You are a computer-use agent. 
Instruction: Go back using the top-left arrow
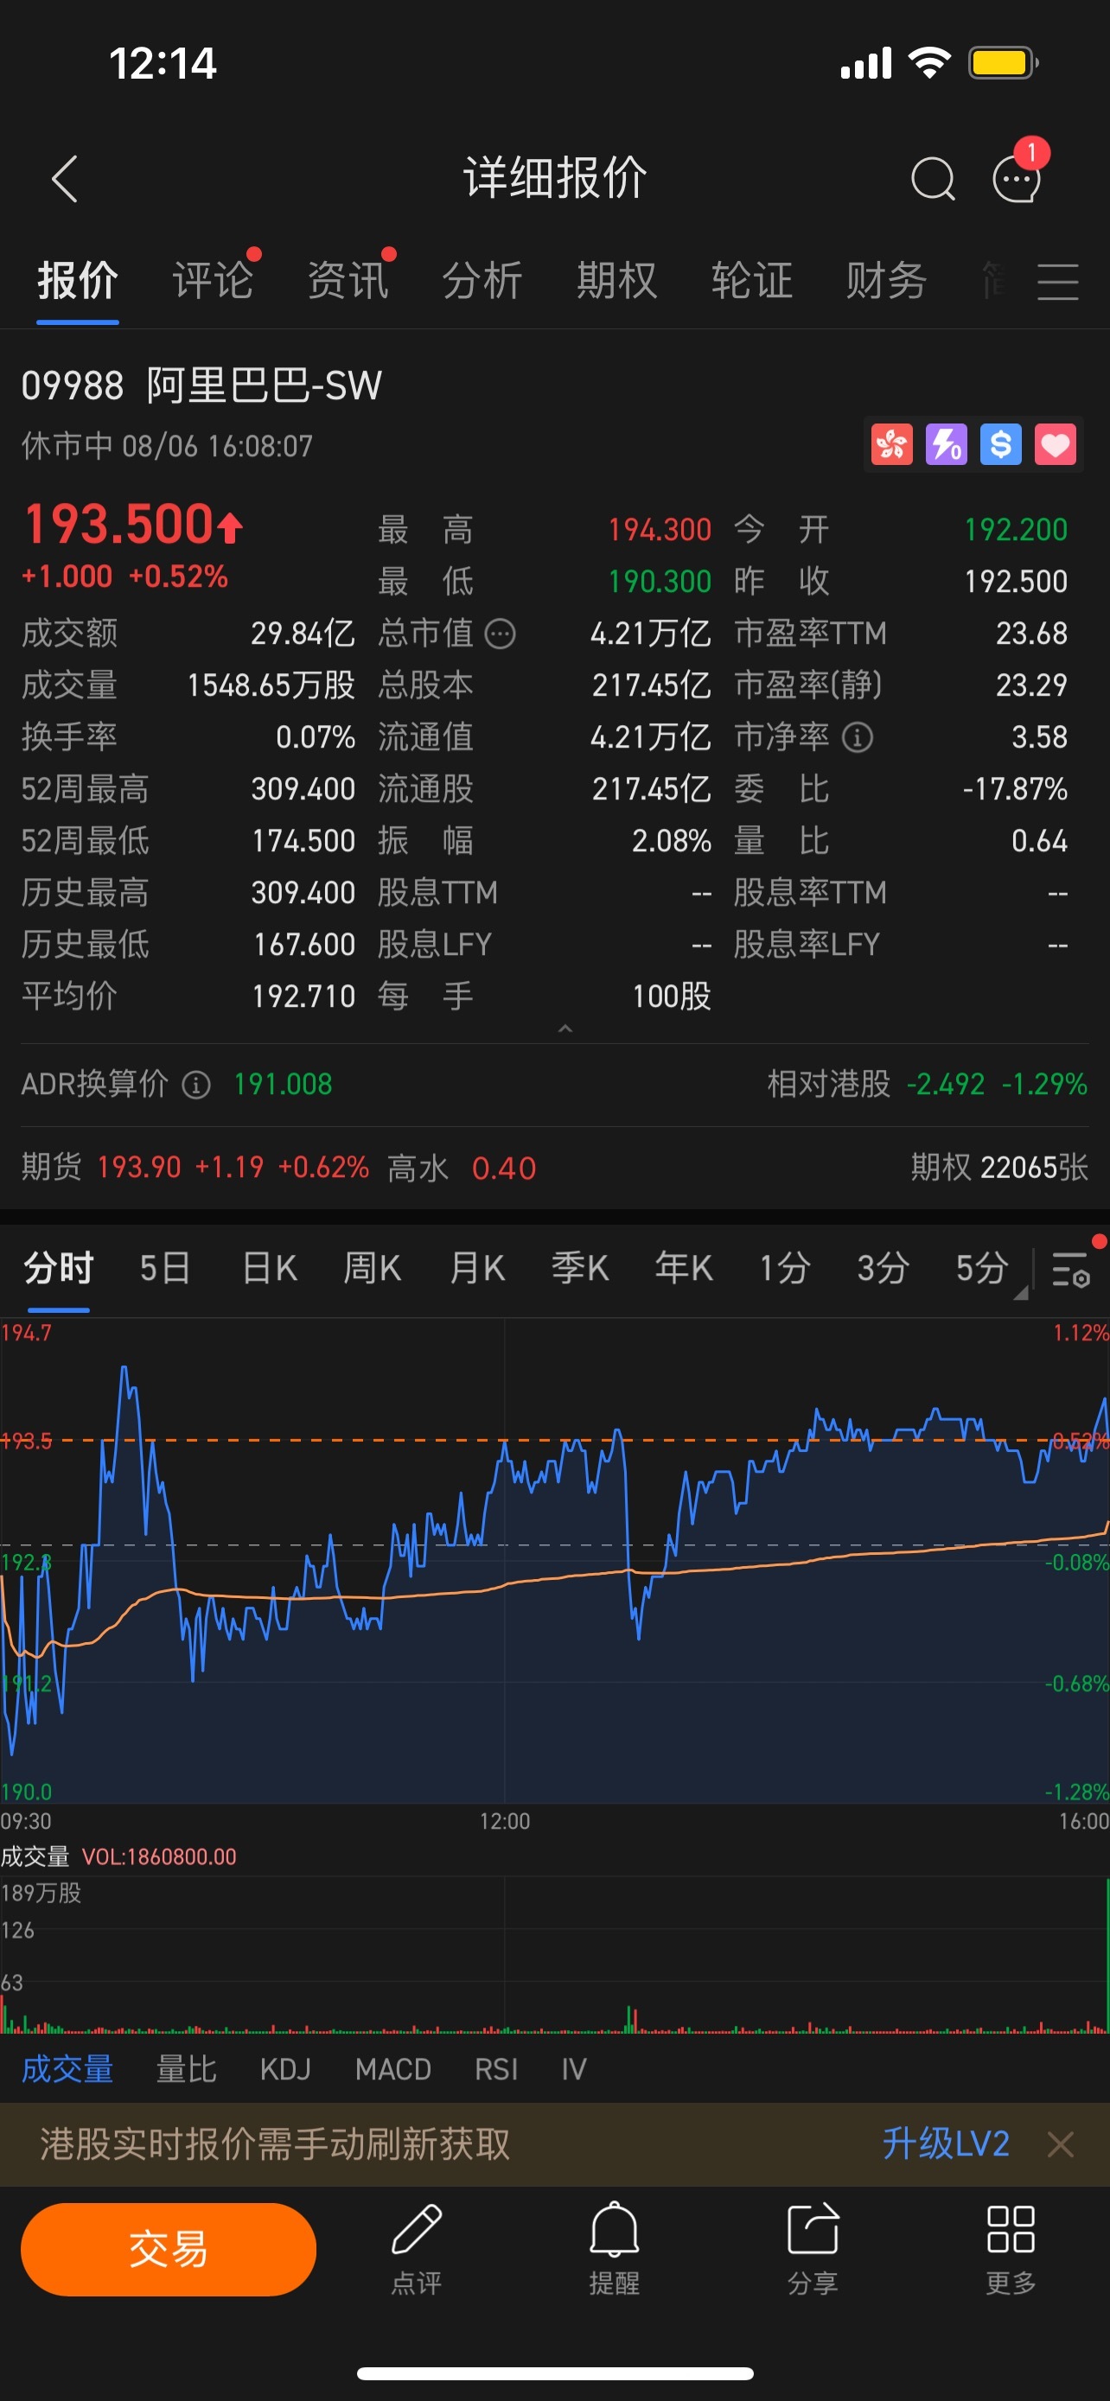click(x=64, y=178)
